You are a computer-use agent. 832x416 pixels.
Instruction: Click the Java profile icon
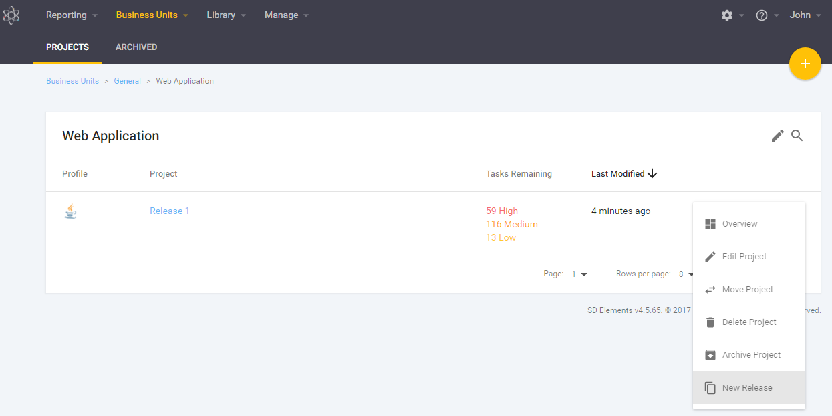[x=70, y=211]
